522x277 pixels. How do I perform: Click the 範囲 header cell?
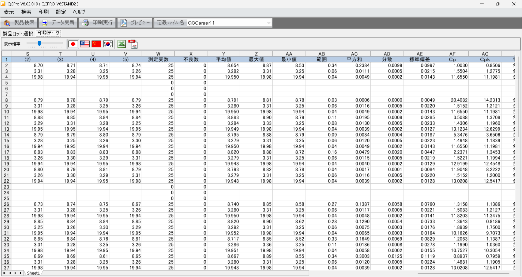[322, 60]
